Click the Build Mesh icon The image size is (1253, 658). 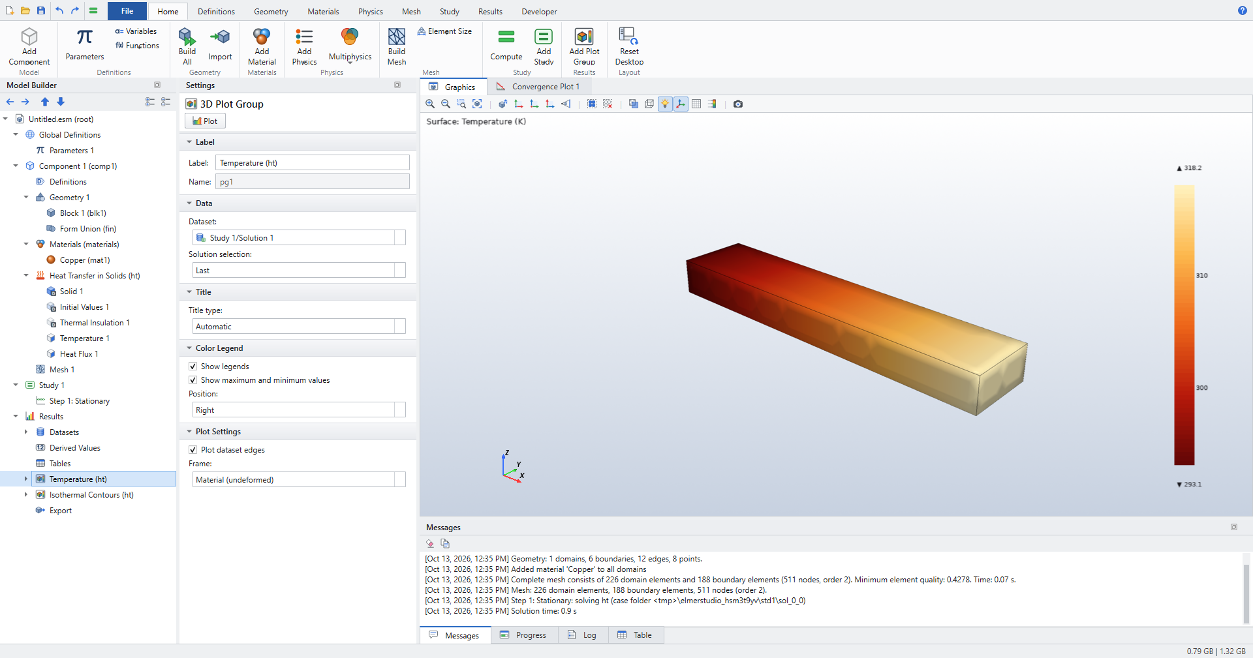397,46
